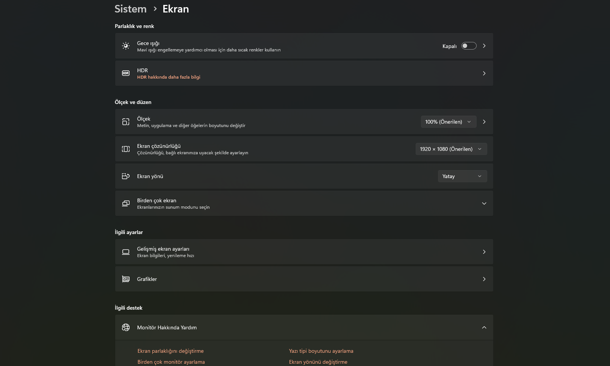
Task: Click the Monitör Hakkında Yardım globe icon
Action: pos(126,327)
